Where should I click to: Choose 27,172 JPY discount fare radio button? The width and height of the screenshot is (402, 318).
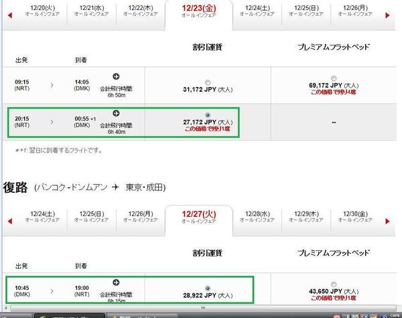pyautogui.click(x=208, y=115)
